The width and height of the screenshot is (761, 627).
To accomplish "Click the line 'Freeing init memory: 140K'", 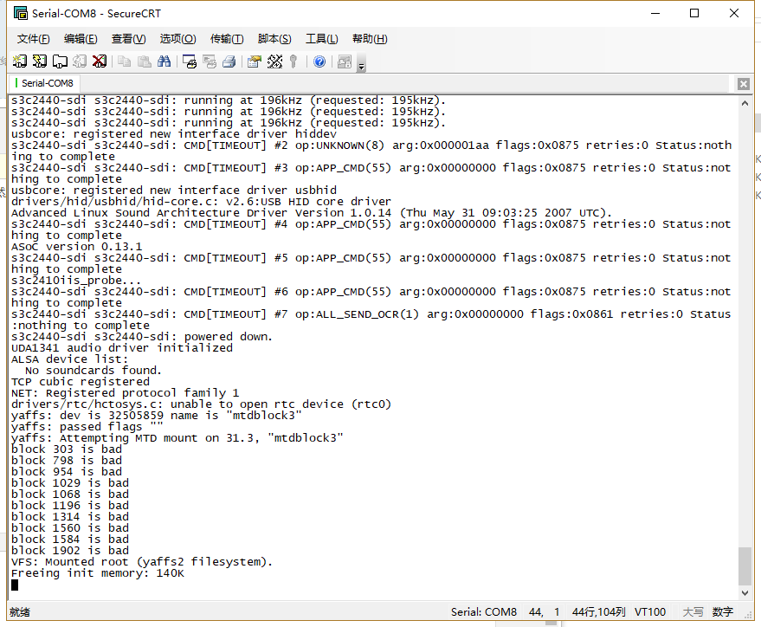I will click(x=98, y=573).
